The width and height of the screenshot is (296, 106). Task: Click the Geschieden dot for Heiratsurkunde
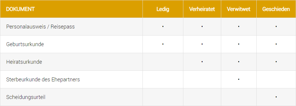coord(276,62)
